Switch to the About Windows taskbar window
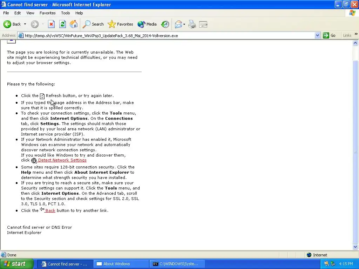The image size is (359, 269). tap(121, 264)
